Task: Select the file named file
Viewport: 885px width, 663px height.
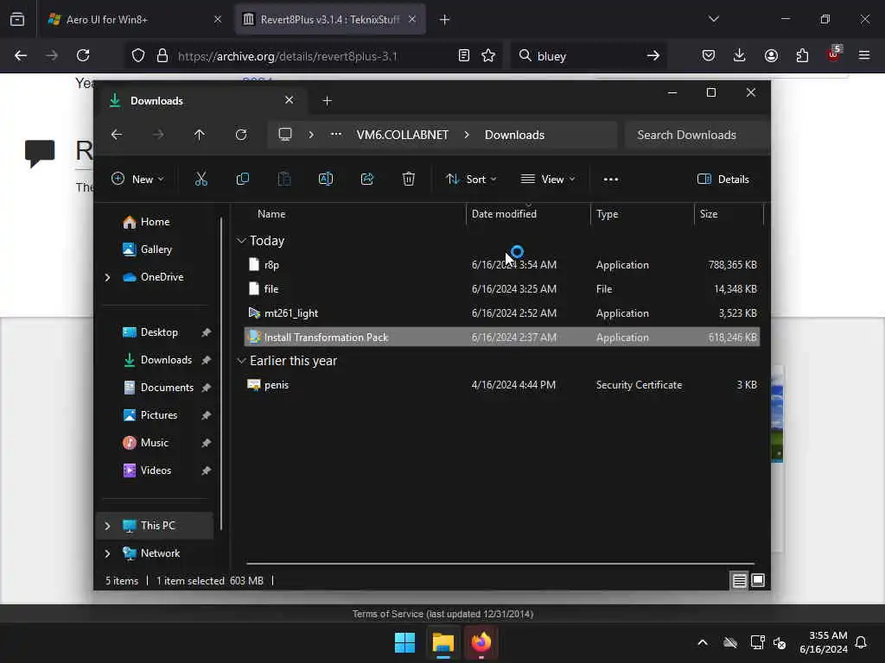Action: click(501, 288)
